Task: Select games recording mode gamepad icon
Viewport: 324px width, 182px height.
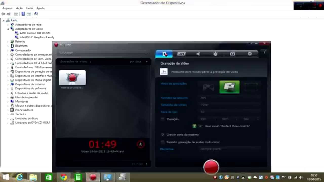Action: (x=208, y=87)
